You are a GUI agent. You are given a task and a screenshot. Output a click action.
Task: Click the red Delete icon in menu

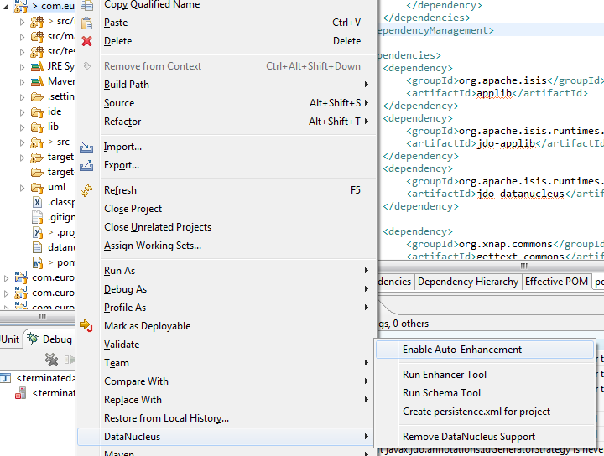86,41
